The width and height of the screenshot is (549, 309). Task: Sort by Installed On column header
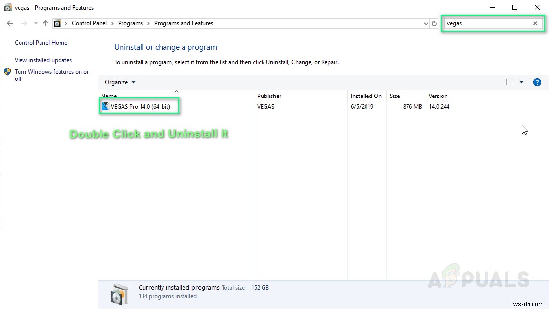[x=366, y=96]
